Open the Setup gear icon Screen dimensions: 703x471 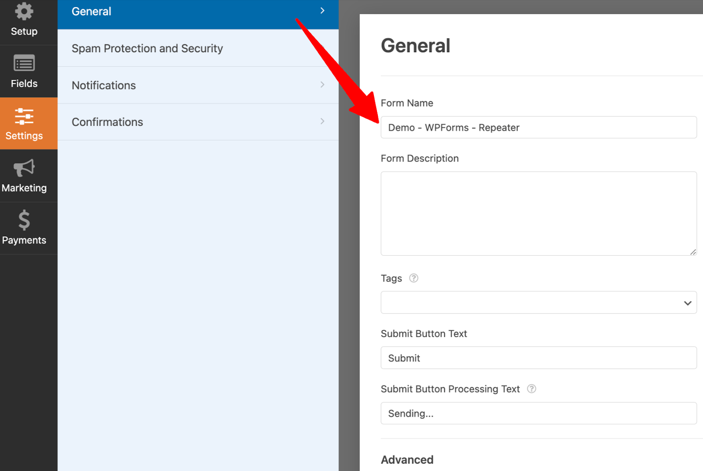pyautogui.click(x=24, y=11)
